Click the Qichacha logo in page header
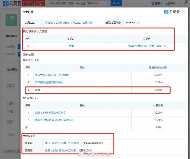190x159 pixels. point(12,3)
